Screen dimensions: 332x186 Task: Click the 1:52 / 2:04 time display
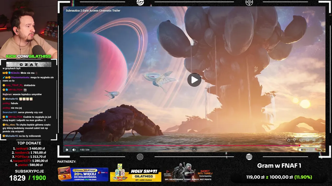coord(85,150)
